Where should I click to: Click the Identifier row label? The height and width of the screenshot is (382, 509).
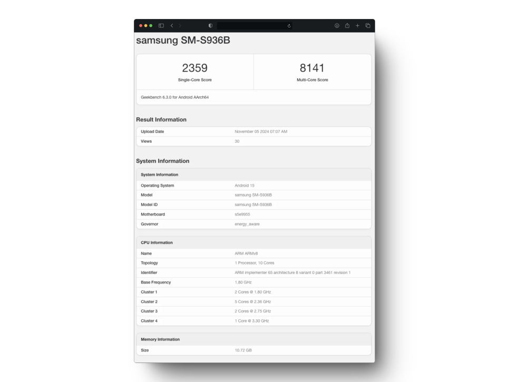click(149, 272)
